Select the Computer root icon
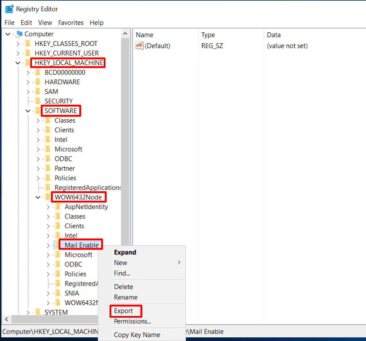This screenshot has width=366, height=341. (x=19, y=34)
